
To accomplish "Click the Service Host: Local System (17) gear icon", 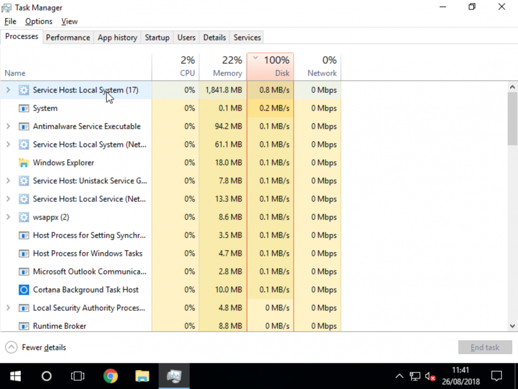I will pyautogui.click(x=24, y=90).
